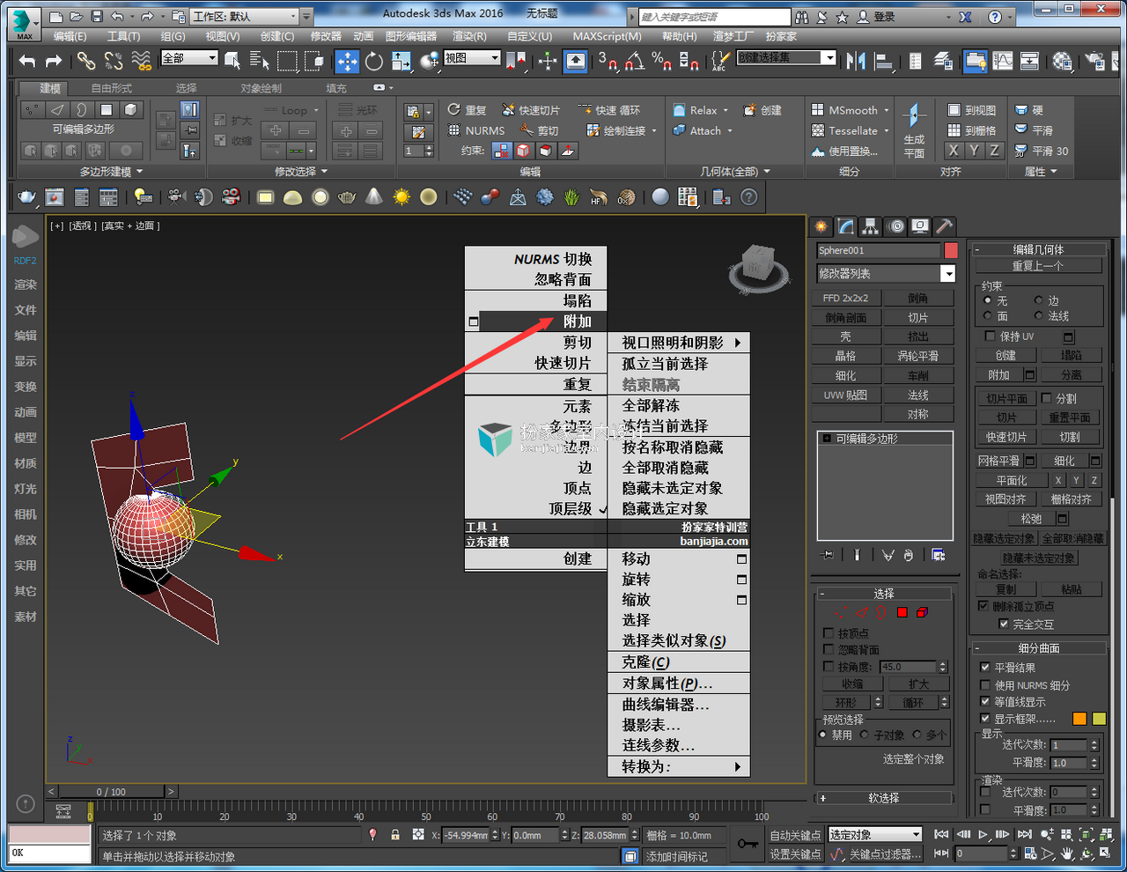The height and width of the screenshot is (872, 1127).
Task: Select the 法线 constraint radio button
Action: coord(1039,315)
